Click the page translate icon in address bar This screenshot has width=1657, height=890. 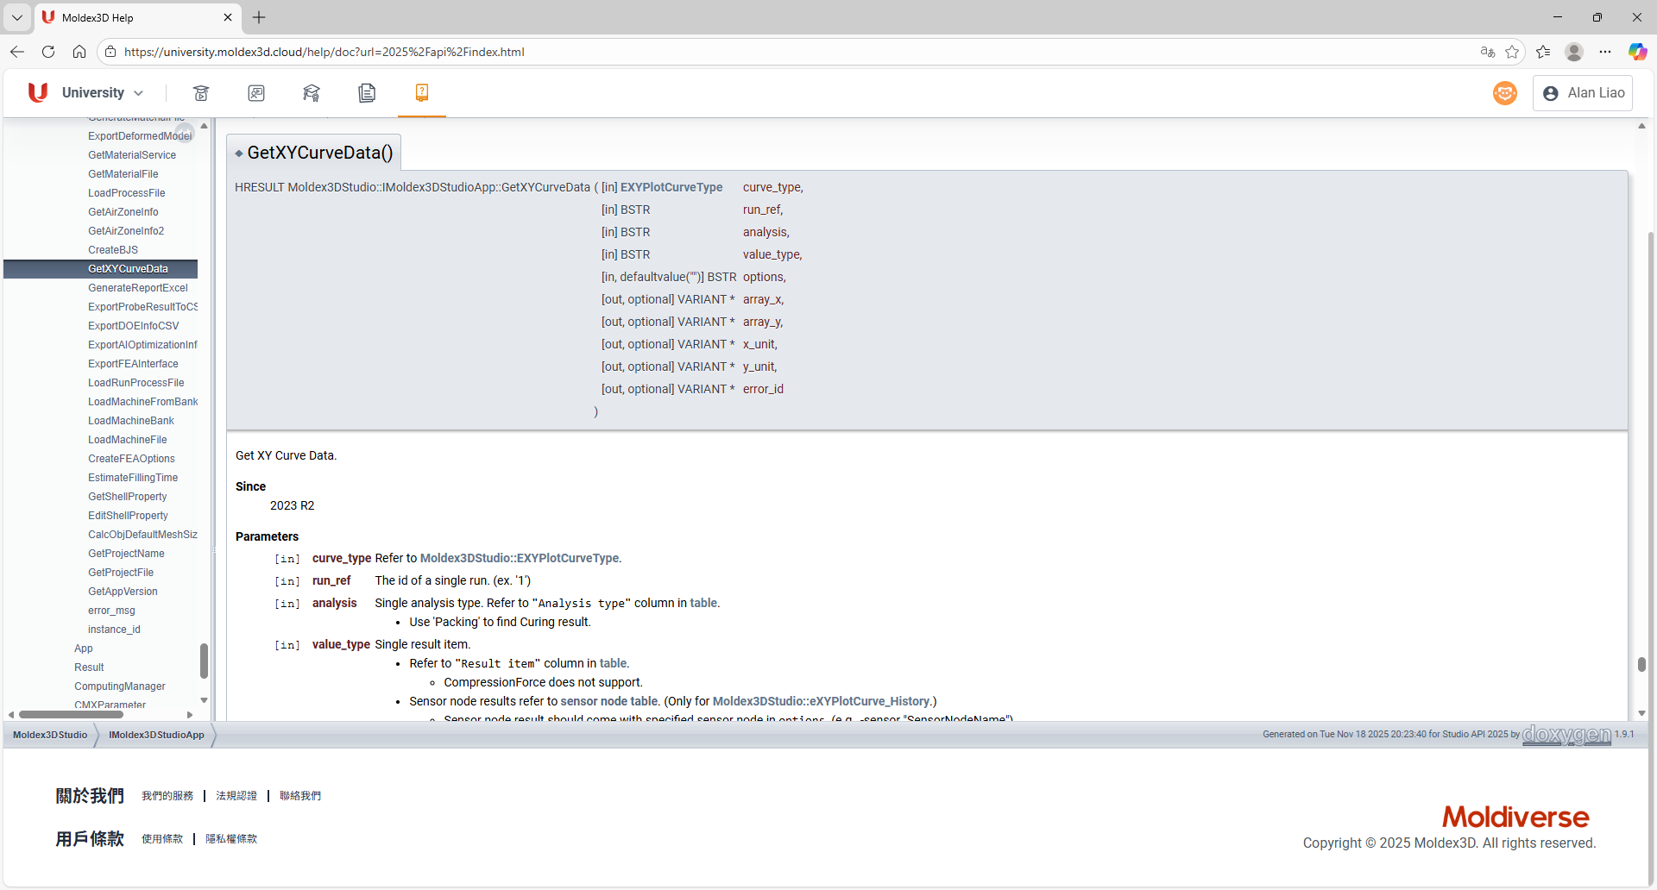1487,52
